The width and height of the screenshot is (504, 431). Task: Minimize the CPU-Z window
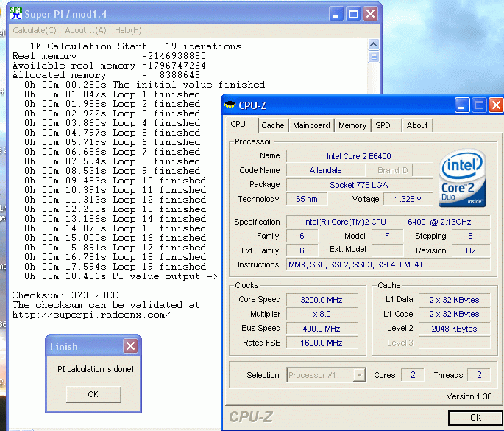(x=462, y=105)
